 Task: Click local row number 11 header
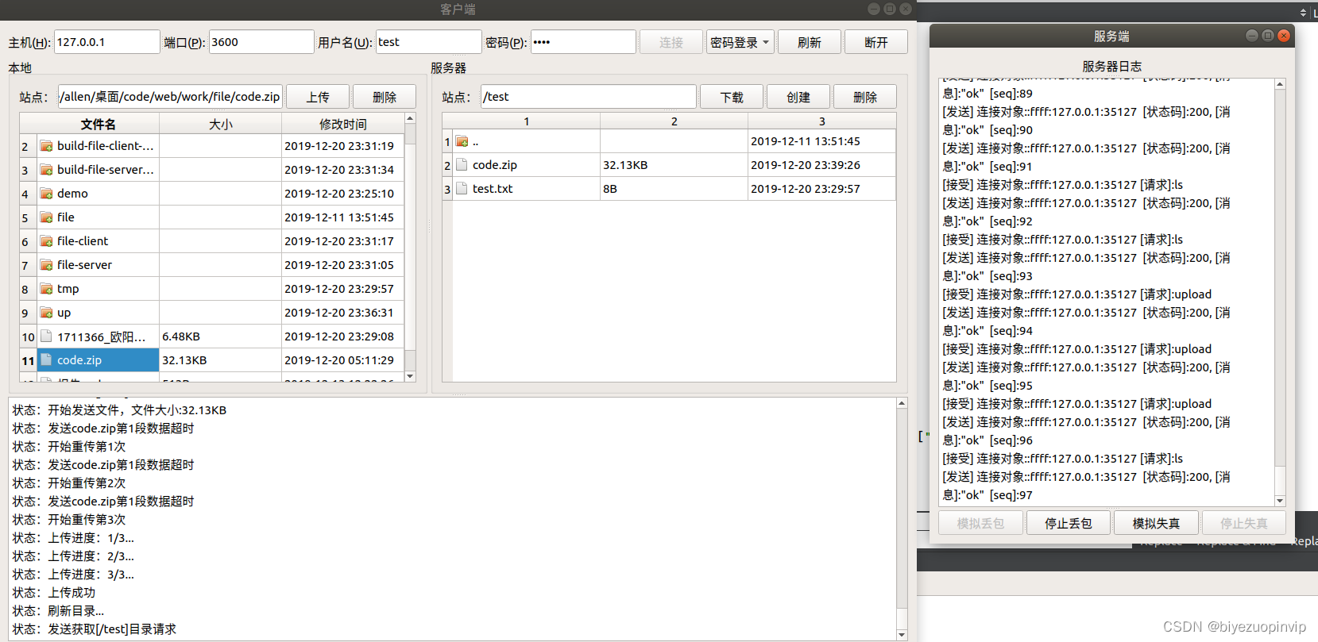point(28,360)
